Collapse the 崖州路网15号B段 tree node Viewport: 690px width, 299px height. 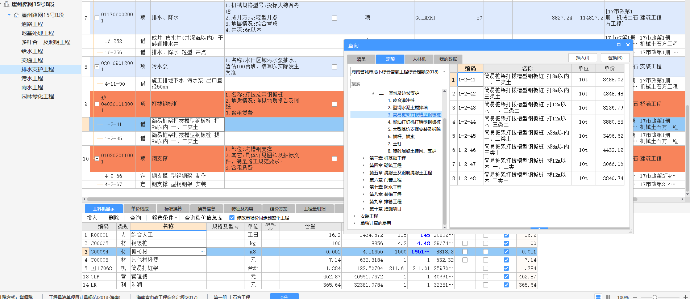pyautogui.click(x=9, y=15)
